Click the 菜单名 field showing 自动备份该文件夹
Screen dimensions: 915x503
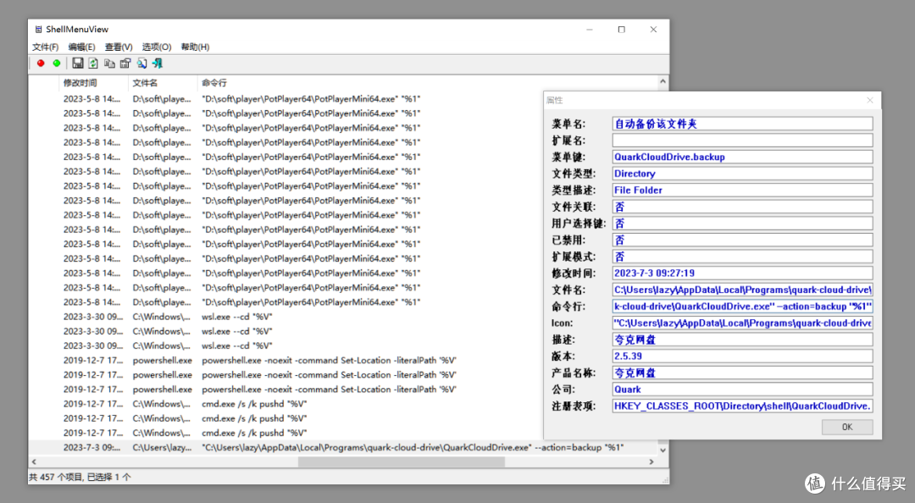tap(742, 124)
